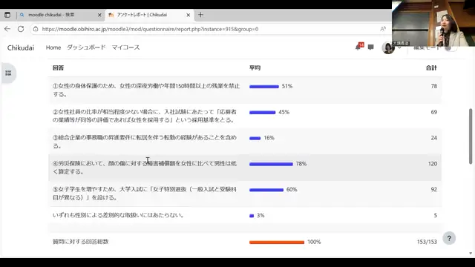Viewport: 475px width, 267px height.
Task: Select the option ② text about 入社試験
Action: [145, 116]
